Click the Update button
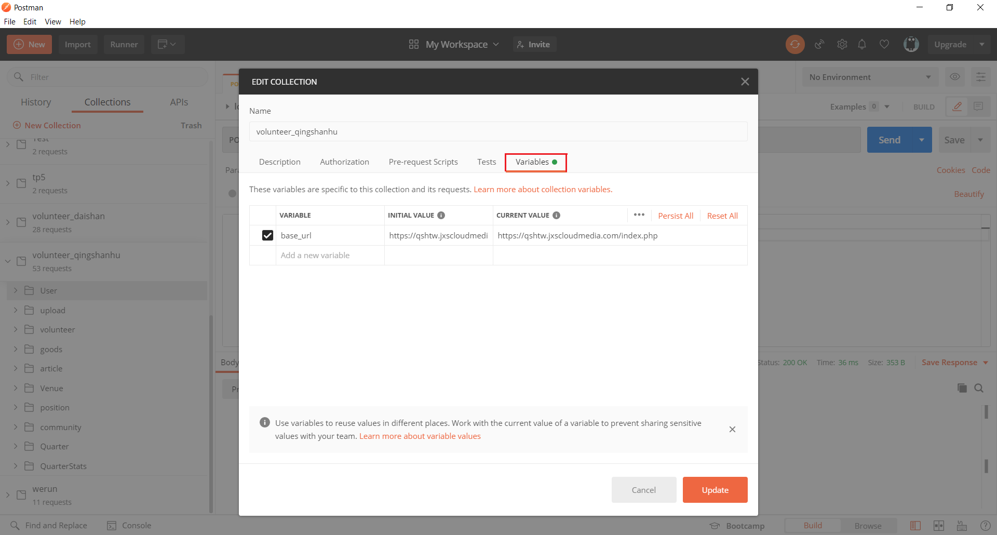Image resolution: width=997 pixels, height=535 pixels. pyautogui.click(x=715, y=490)
